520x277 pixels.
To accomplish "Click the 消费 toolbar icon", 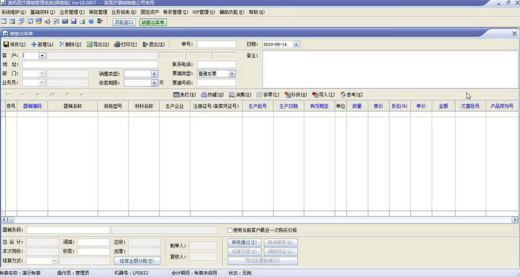I will [232, 94].
